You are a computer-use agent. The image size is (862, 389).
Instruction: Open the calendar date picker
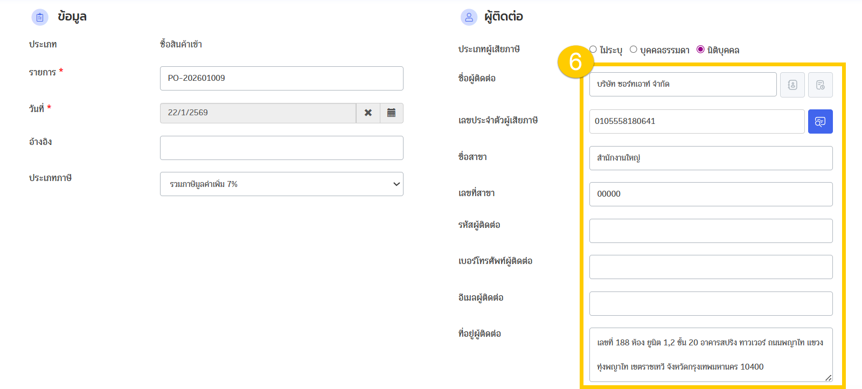tap(392, 113)
